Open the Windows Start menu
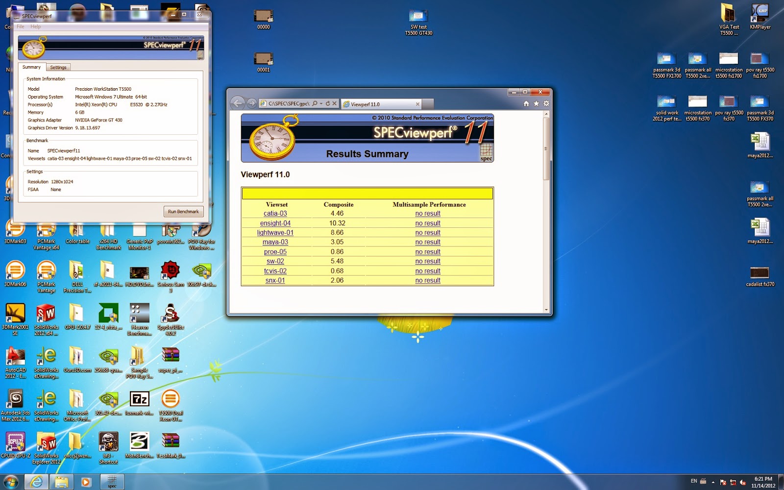 (10, 482)
